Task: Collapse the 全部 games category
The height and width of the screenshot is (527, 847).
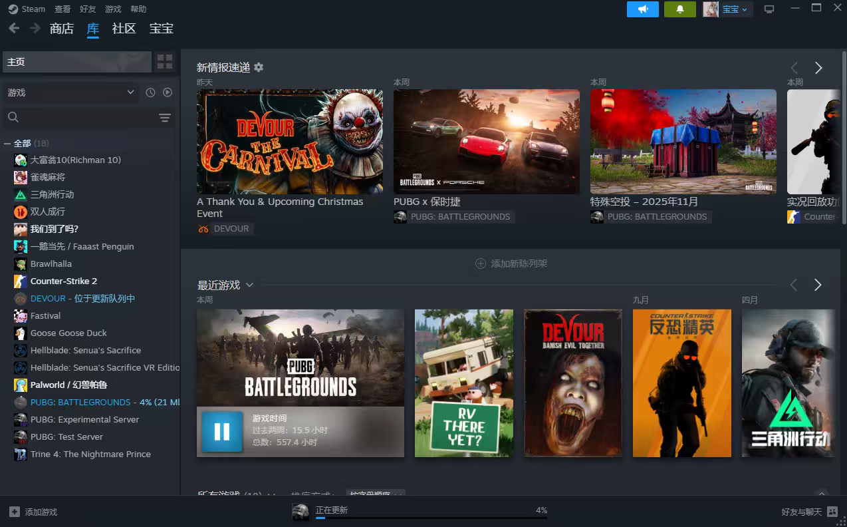Action: click(7, 144)
